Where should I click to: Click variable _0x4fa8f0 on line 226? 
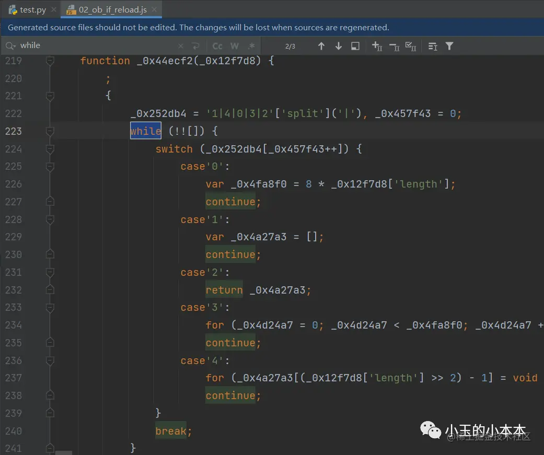tap(259, 184)
